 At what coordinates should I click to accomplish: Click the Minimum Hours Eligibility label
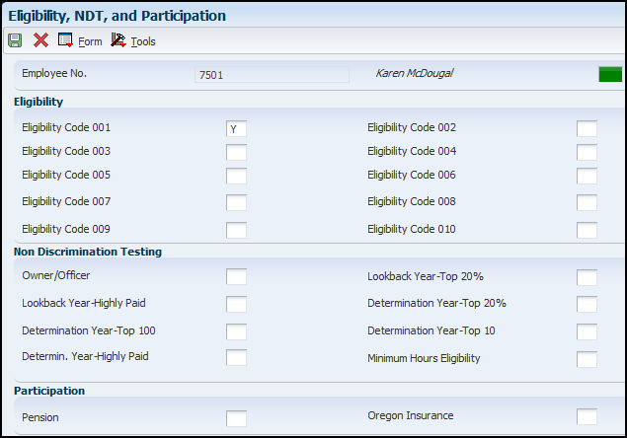point(424,358)
